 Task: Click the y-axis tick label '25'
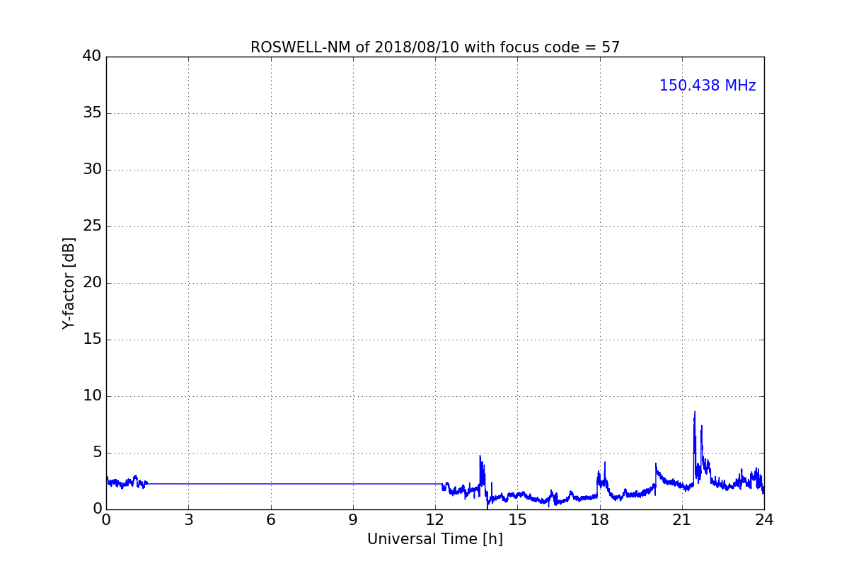coord(92,226)
